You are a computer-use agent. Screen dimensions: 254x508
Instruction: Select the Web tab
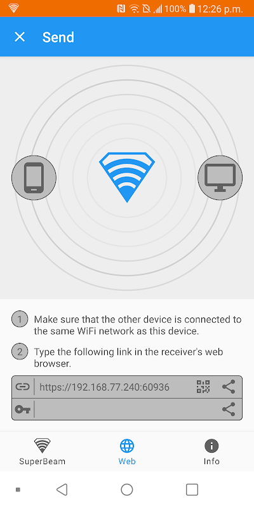click(127, 451)
